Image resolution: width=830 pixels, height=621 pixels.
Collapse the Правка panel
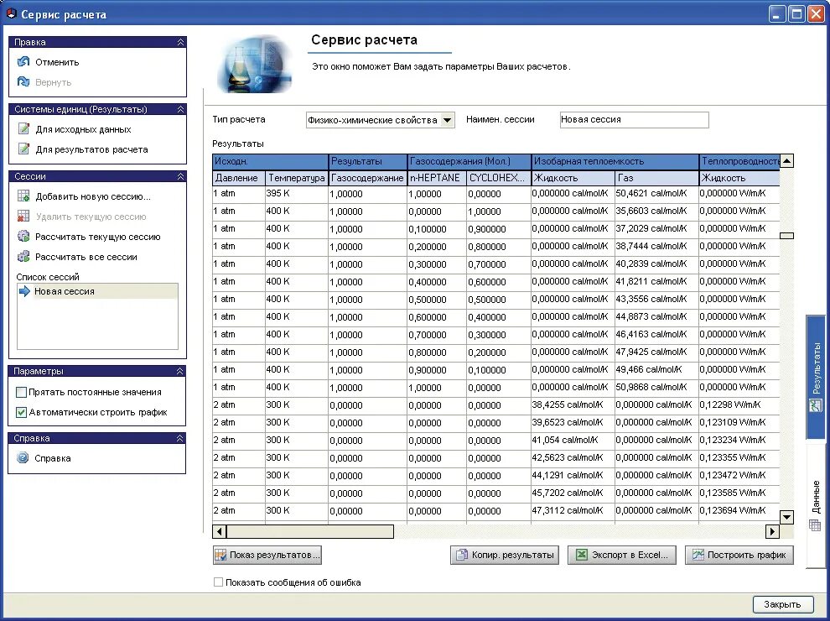pos(180,42)
